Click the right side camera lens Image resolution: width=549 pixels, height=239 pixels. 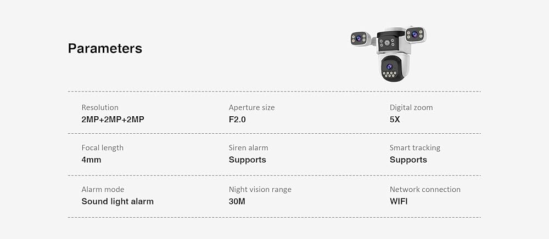coord(414,34)
